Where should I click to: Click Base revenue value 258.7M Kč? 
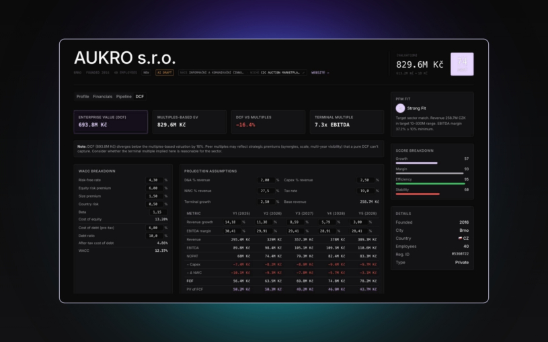369,202
